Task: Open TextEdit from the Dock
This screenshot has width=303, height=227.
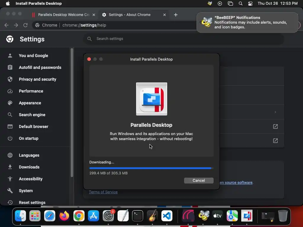Action: click(x=123, y=216)
